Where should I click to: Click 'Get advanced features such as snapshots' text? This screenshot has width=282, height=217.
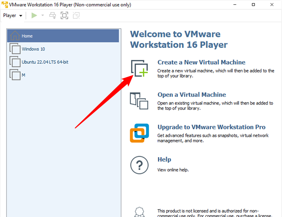point(213,138)
